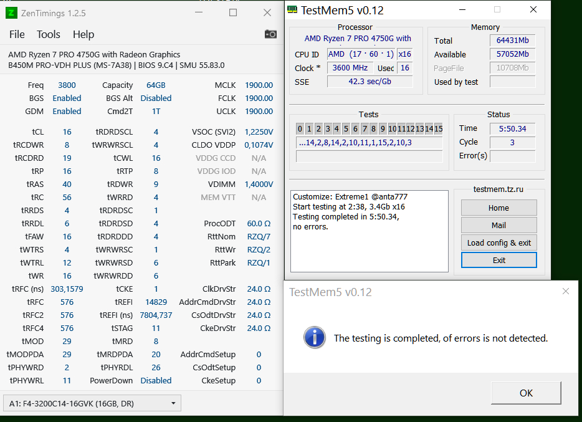Screen dimensions: 582x422
Task: Click Load config & exit button
Action: click(x=499, y=242)
